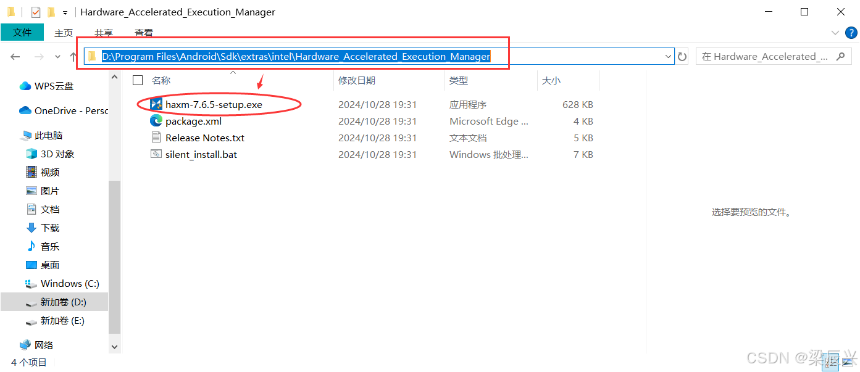
Task: Click the 文档 document icon in sidebar
Action: 31,209
